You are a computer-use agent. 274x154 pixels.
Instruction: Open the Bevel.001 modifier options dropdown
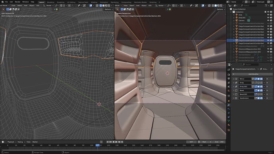264,94
